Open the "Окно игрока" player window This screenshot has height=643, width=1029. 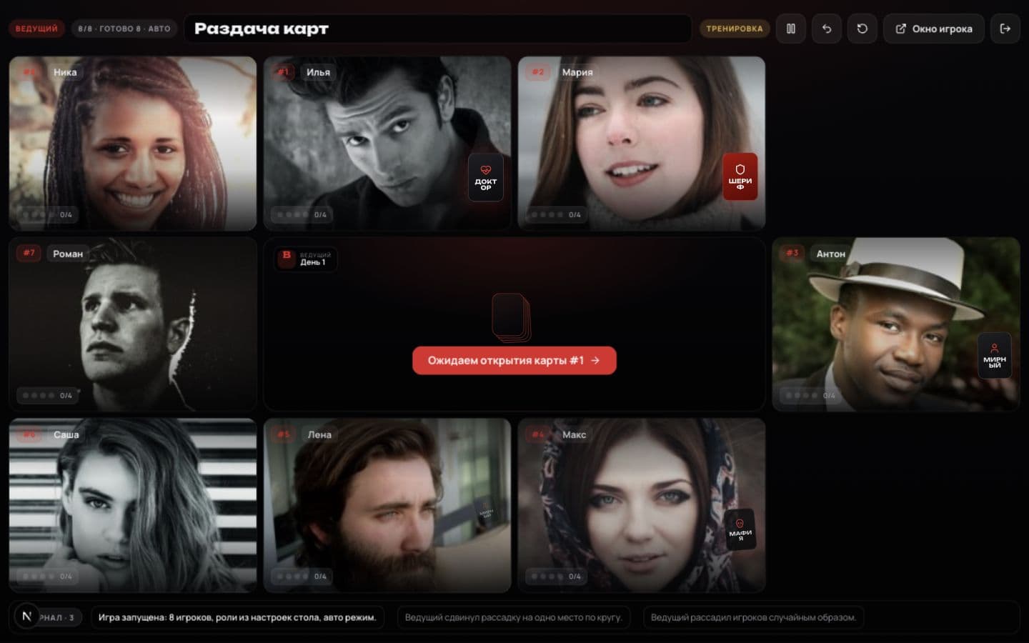[933, 29]
